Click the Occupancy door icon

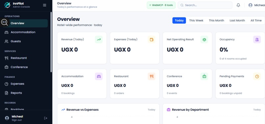point(257,39)
